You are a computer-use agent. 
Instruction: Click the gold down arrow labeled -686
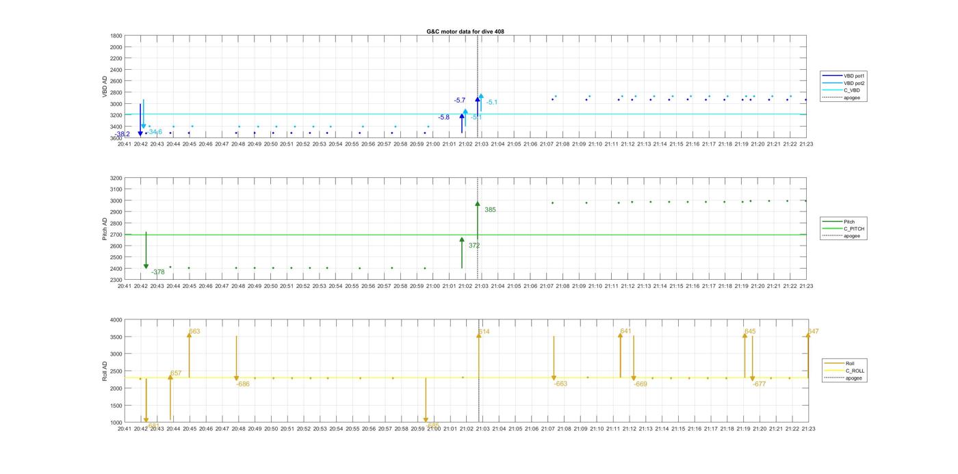(236, 358)
